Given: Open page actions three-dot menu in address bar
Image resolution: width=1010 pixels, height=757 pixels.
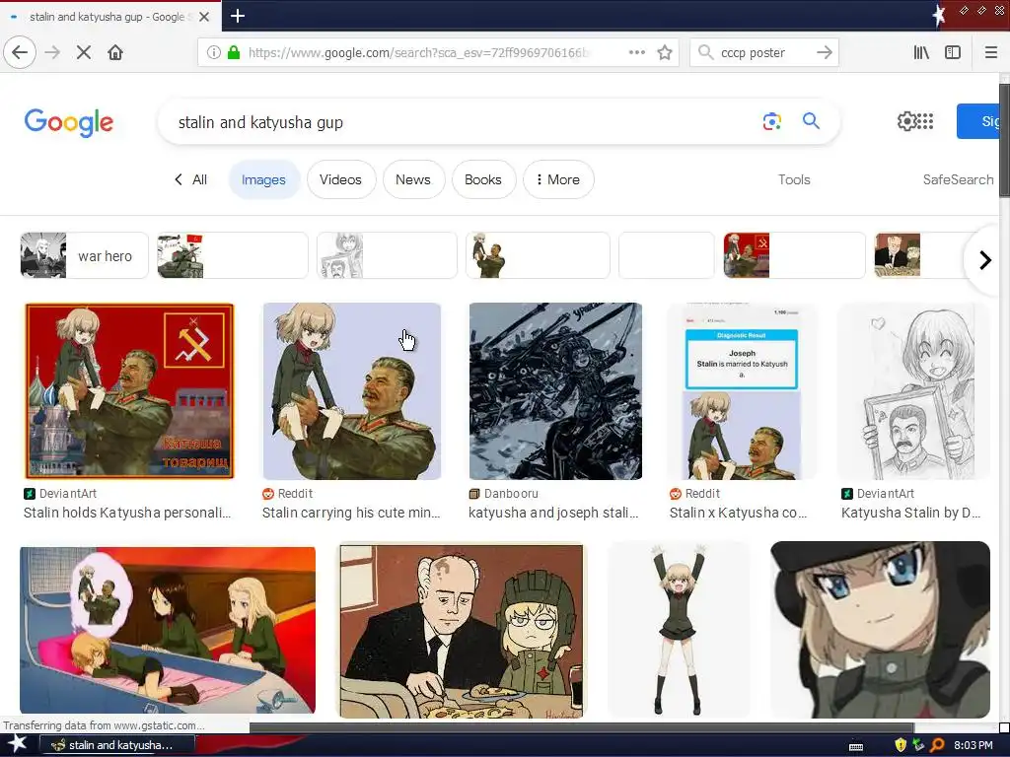Looking at the screenshot, I should [x=637, y=52].
